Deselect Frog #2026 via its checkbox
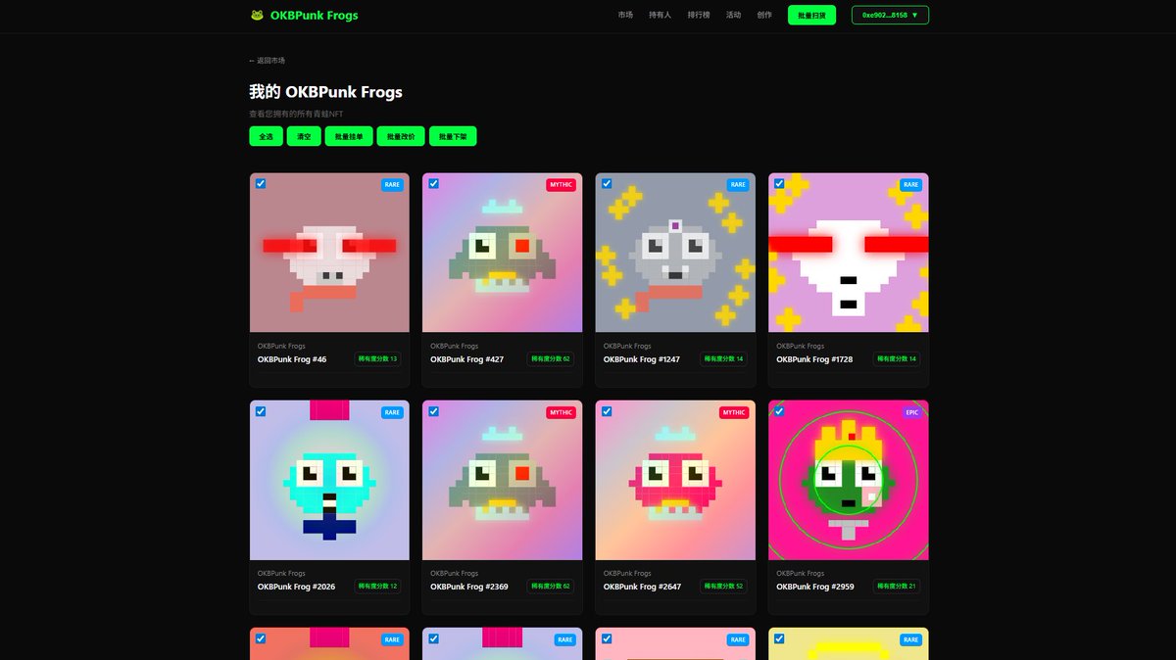The image size is (1176, 660). click(261, 411)
